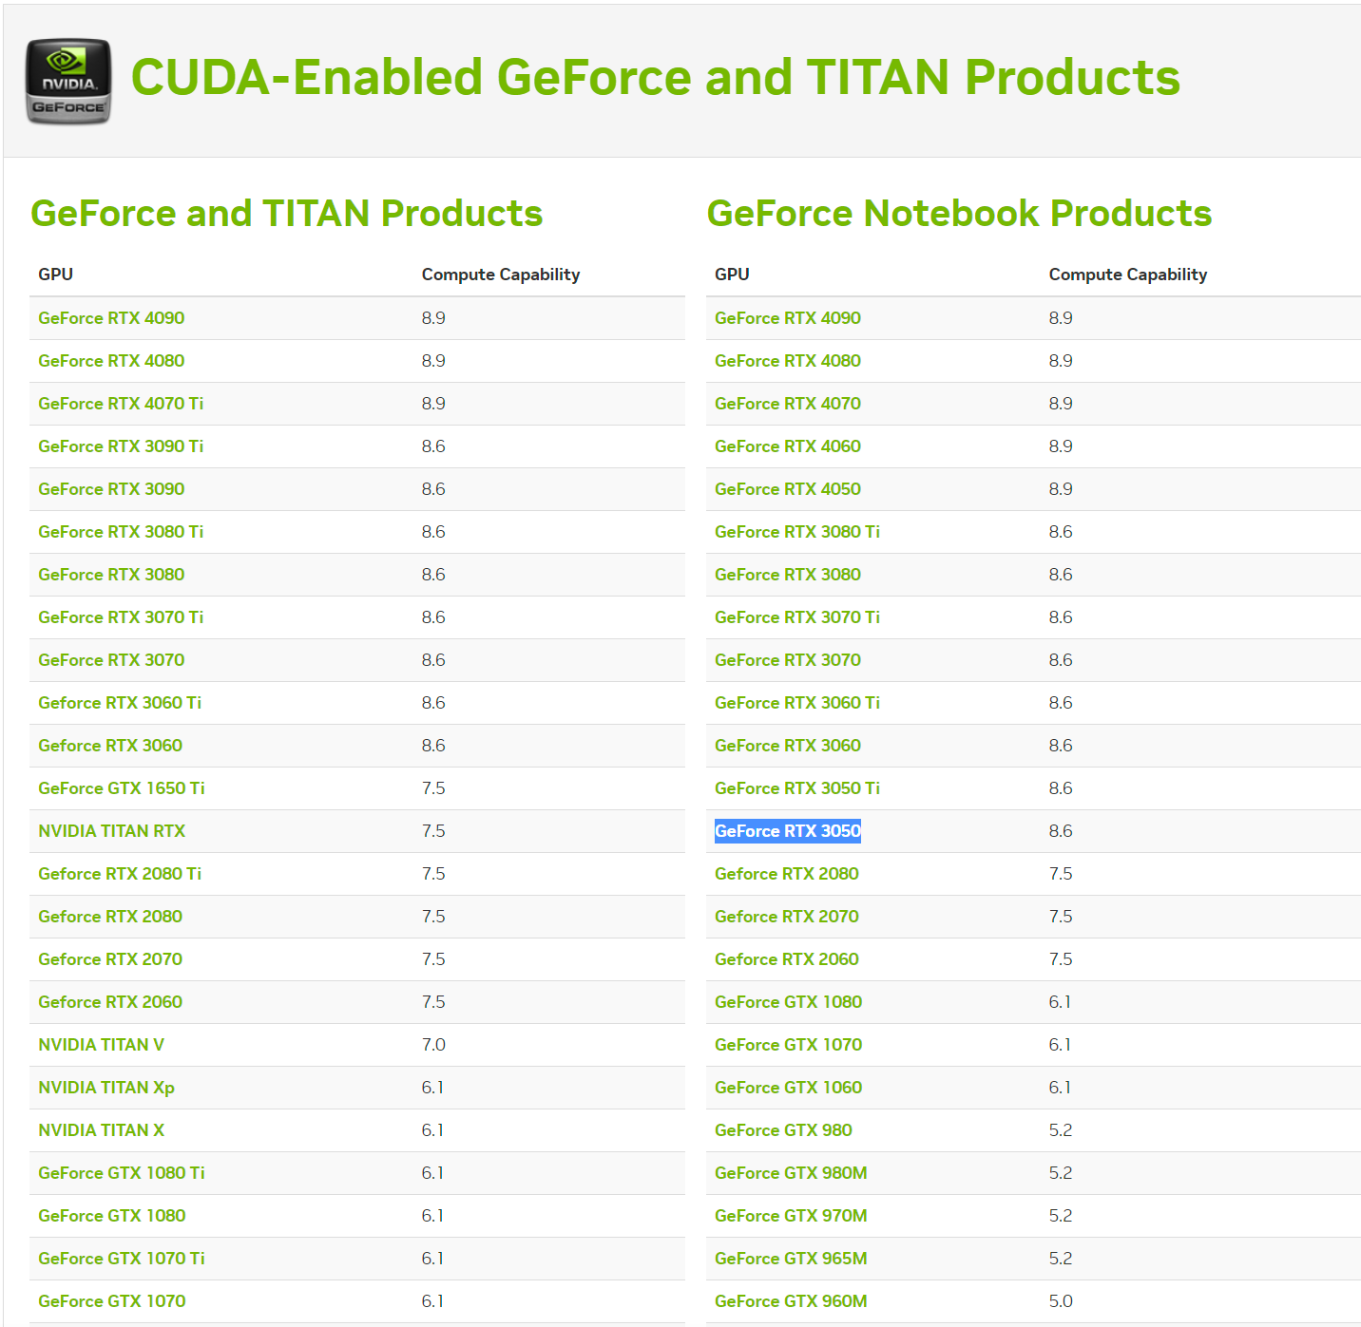Open GeForce GTX 1080 Ti link
Screen dimensions: 1361x1327
click(122, 1173)
